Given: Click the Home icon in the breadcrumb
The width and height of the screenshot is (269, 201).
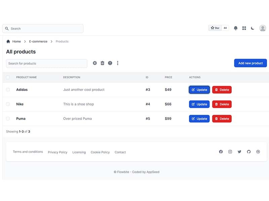Looking at the screenshot, I should pos(8,41).
